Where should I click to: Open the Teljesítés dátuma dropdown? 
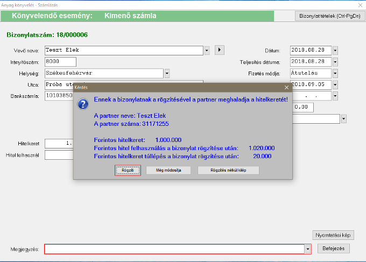pyautogui.click(x=335, y=62)
